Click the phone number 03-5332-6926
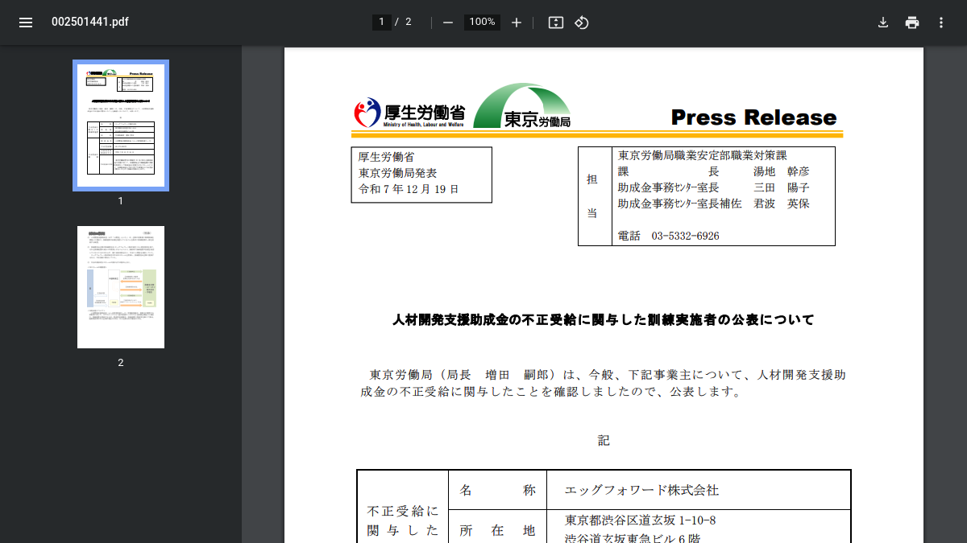The height and width of the screenshot is (543, 967). [685, 236]
